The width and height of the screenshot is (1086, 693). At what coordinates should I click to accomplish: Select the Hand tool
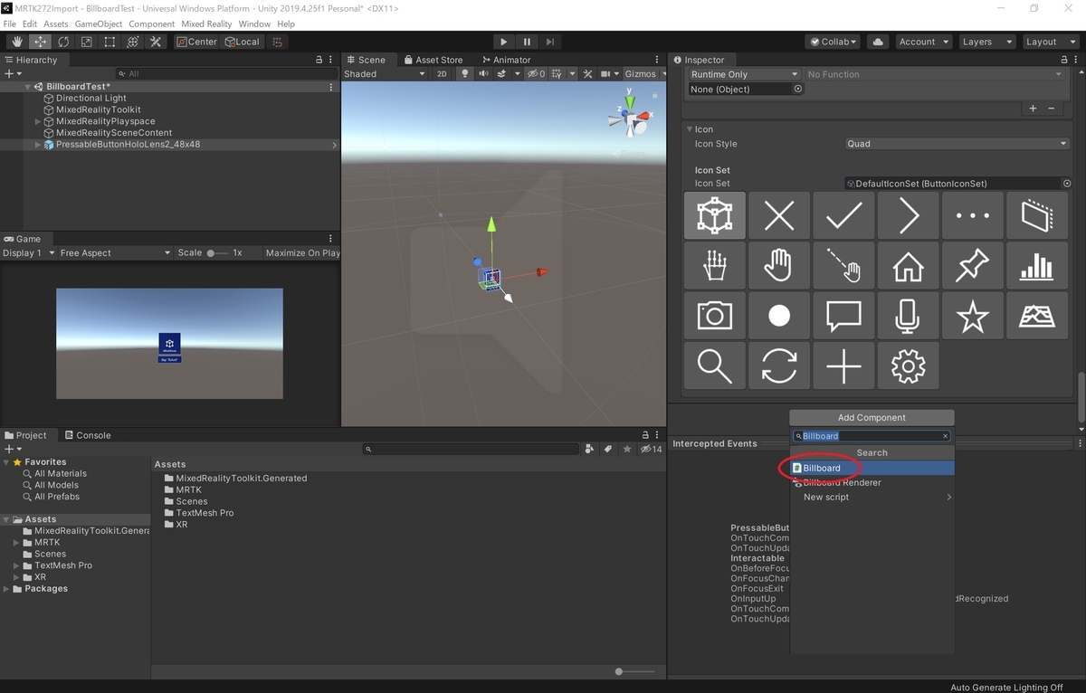pos(17,42)
